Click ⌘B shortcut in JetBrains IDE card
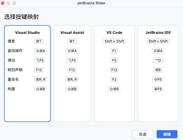 click(158, 70)
